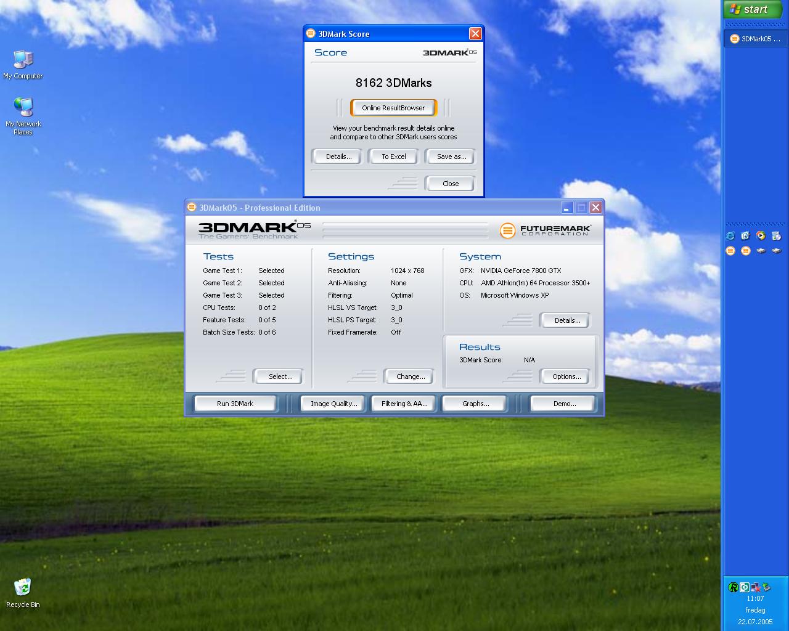Click the Anti-Aliasing value "None"

pyautogui.click(x=398, y=283)
